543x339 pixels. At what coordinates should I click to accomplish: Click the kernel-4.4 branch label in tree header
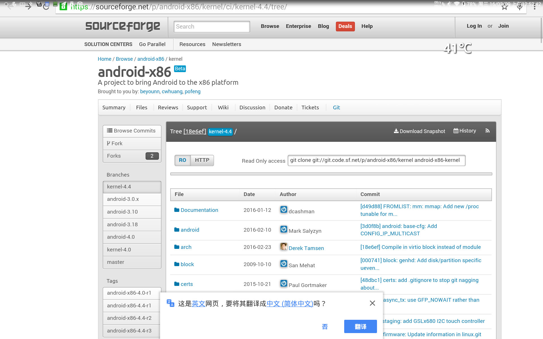coord(220,132)
